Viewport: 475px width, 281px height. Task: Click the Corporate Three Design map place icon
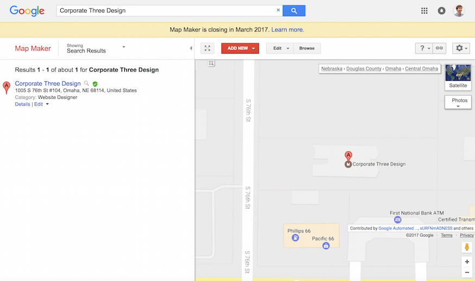(x=348, y=165)
